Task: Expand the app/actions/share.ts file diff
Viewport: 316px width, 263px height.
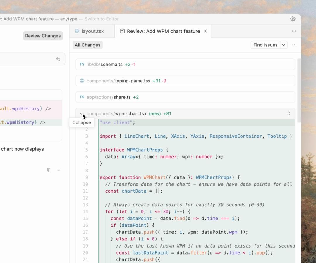Action: click(123, 97)
